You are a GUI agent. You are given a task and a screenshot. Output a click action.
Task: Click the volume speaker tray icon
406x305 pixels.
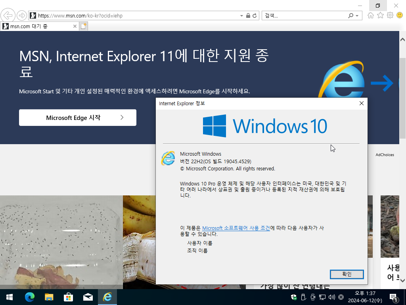tap(332, 297)
